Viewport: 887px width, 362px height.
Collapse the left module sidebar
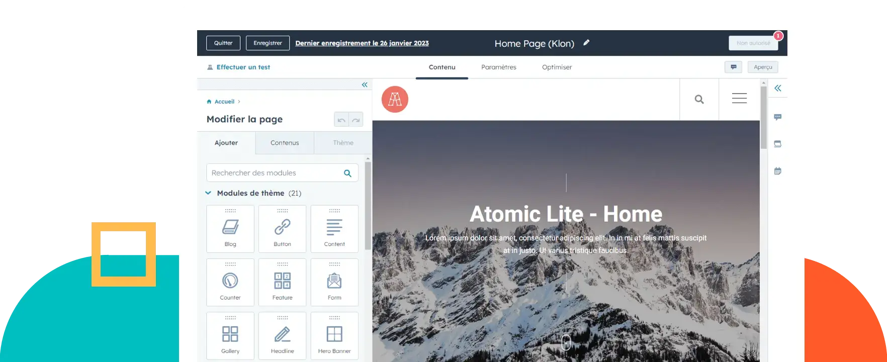coord(365,85)
